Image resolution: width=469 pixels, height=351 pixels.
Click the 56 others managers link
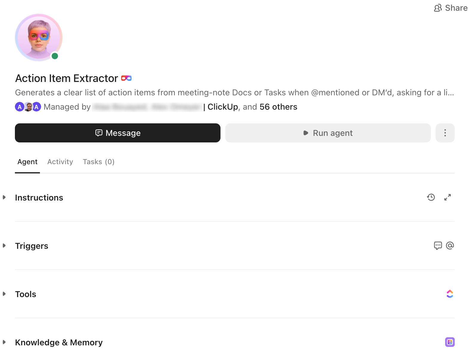point(278,107)
